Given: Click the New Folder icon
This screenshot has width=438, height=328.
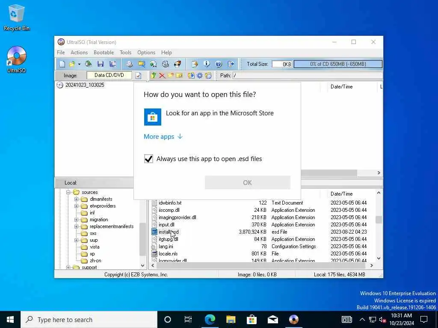Looking at the screenshot, I should pyautogui.click(x=171, y=75).
